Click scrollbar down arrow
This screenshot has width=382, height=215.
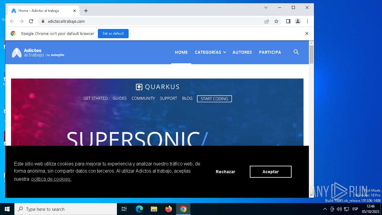[311, 195]
